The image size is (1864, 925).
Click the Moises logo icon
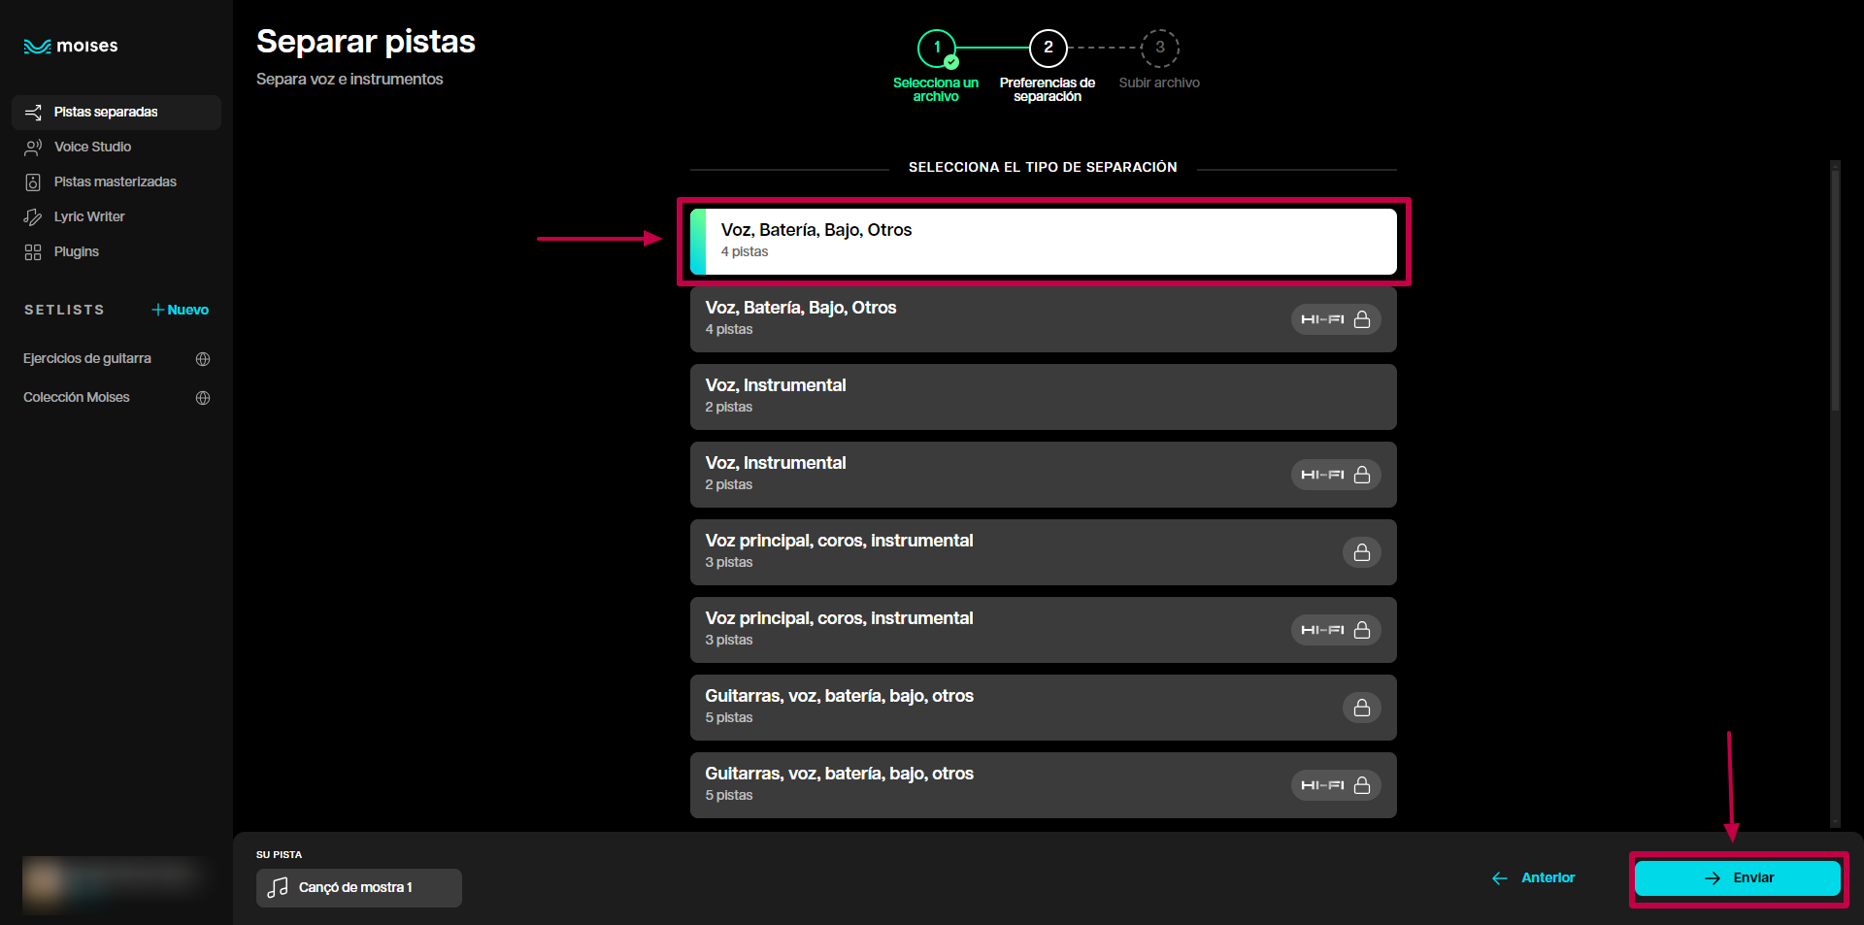point(37,47)
